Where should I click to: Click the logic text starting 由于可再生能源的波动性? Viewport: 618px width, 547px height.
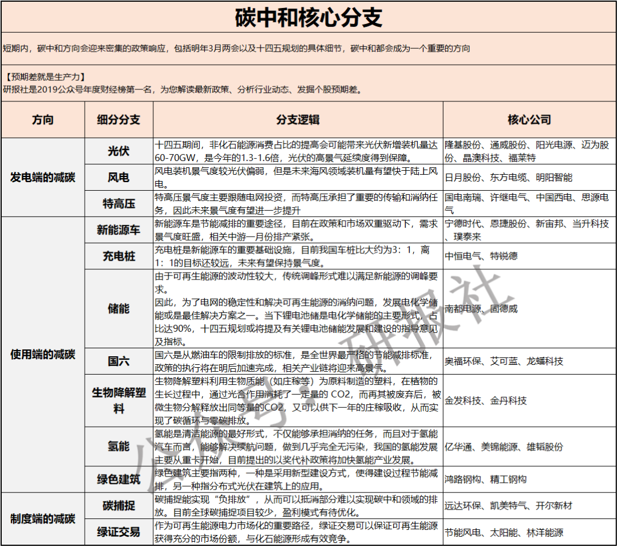[x=296, y=308]
